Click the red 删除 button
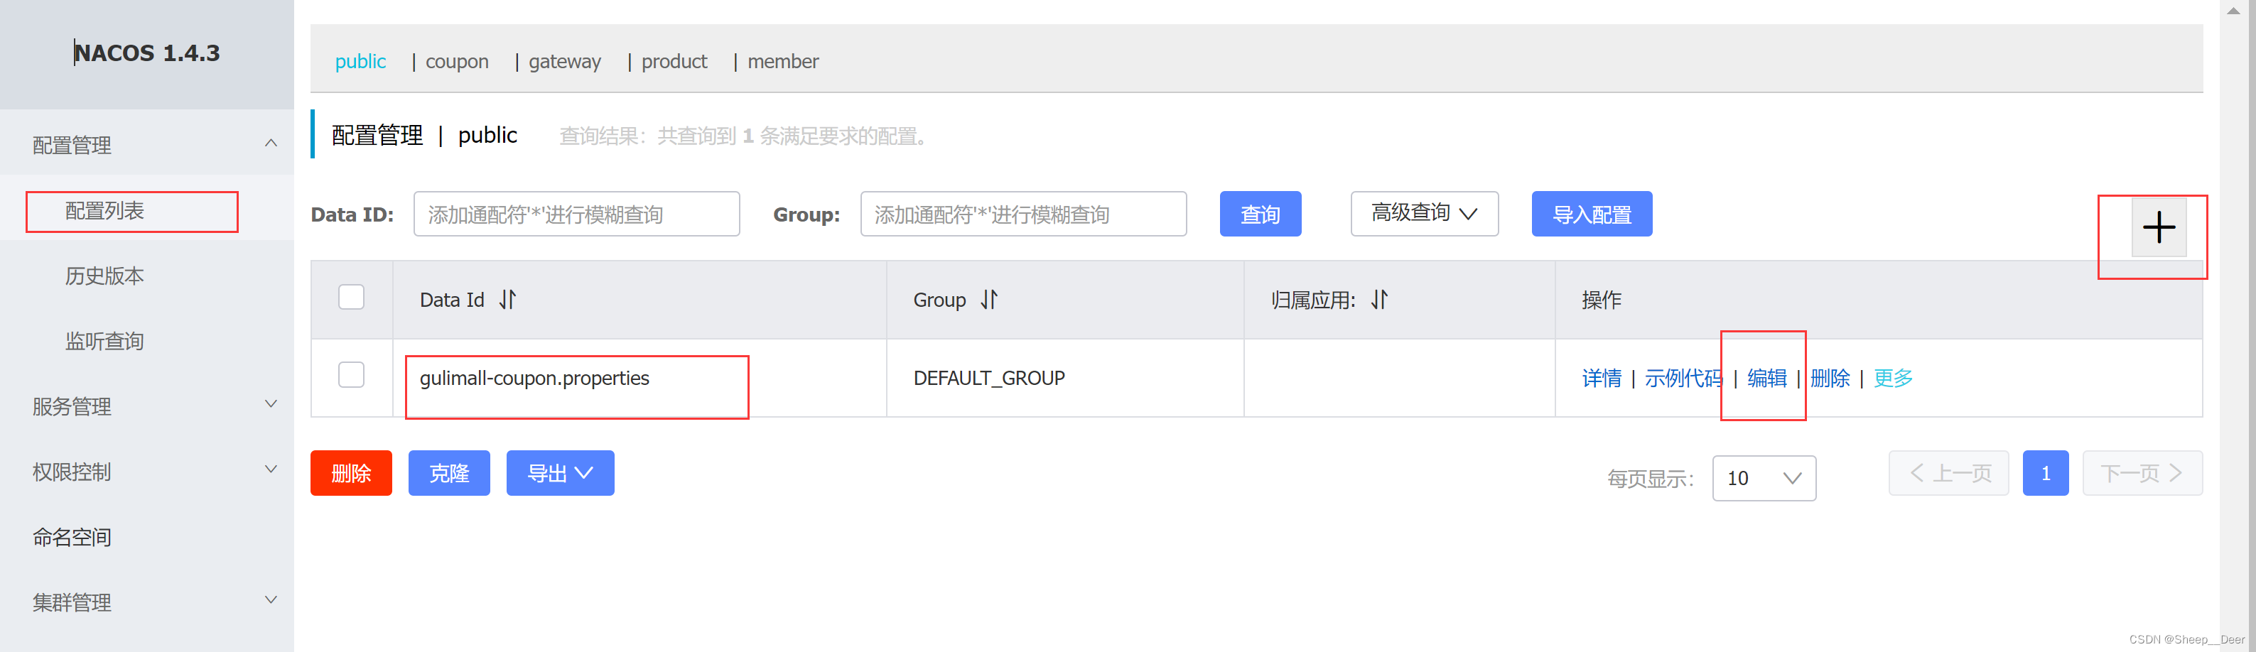 pos(351,474)
